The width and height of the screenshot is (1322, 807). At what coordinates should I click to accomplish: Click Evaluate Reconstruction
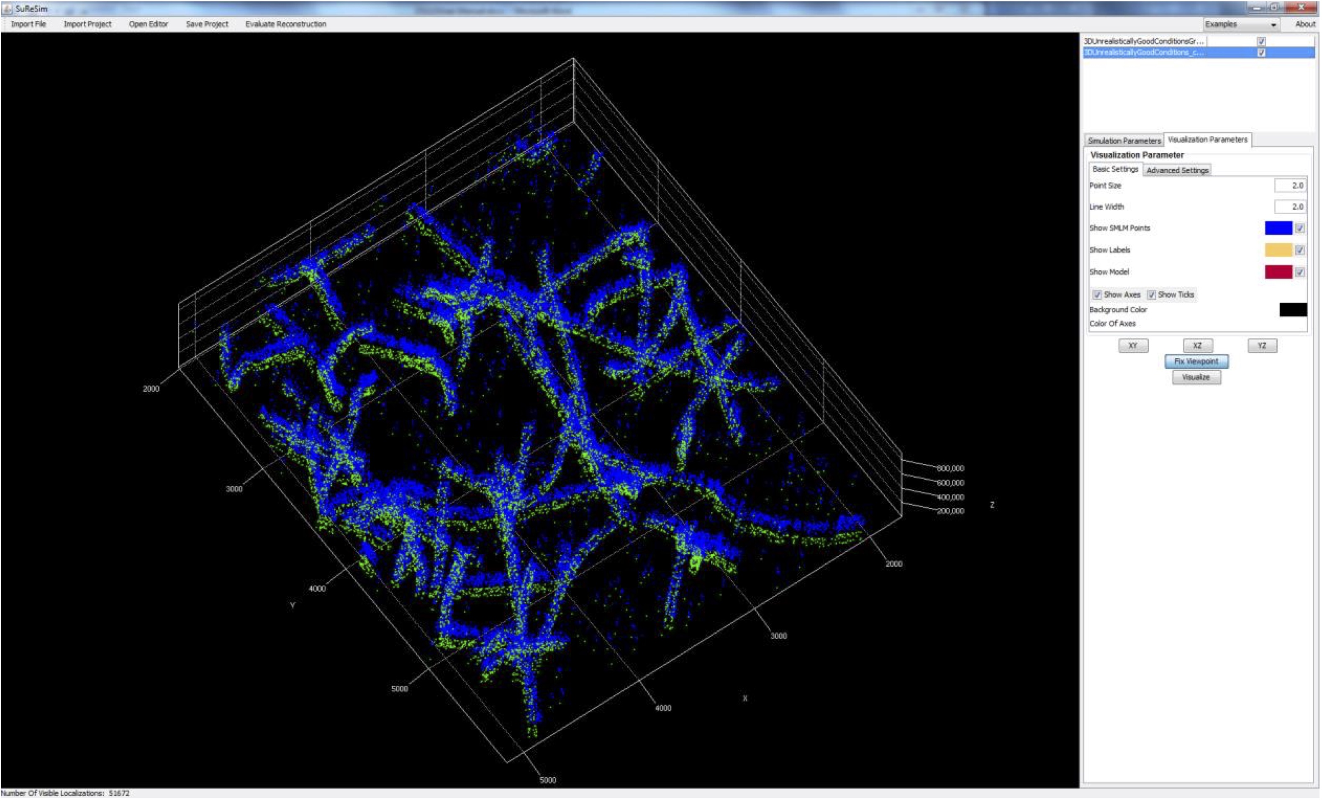coord(285,24)
